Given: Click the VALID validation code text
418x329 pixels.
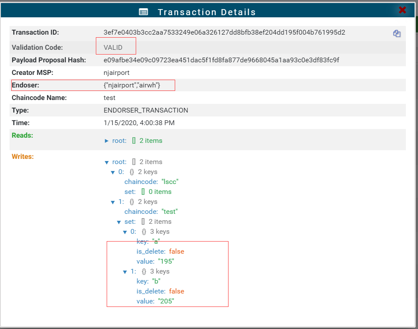Looking at the screenshot, I should tap(113, 48).
